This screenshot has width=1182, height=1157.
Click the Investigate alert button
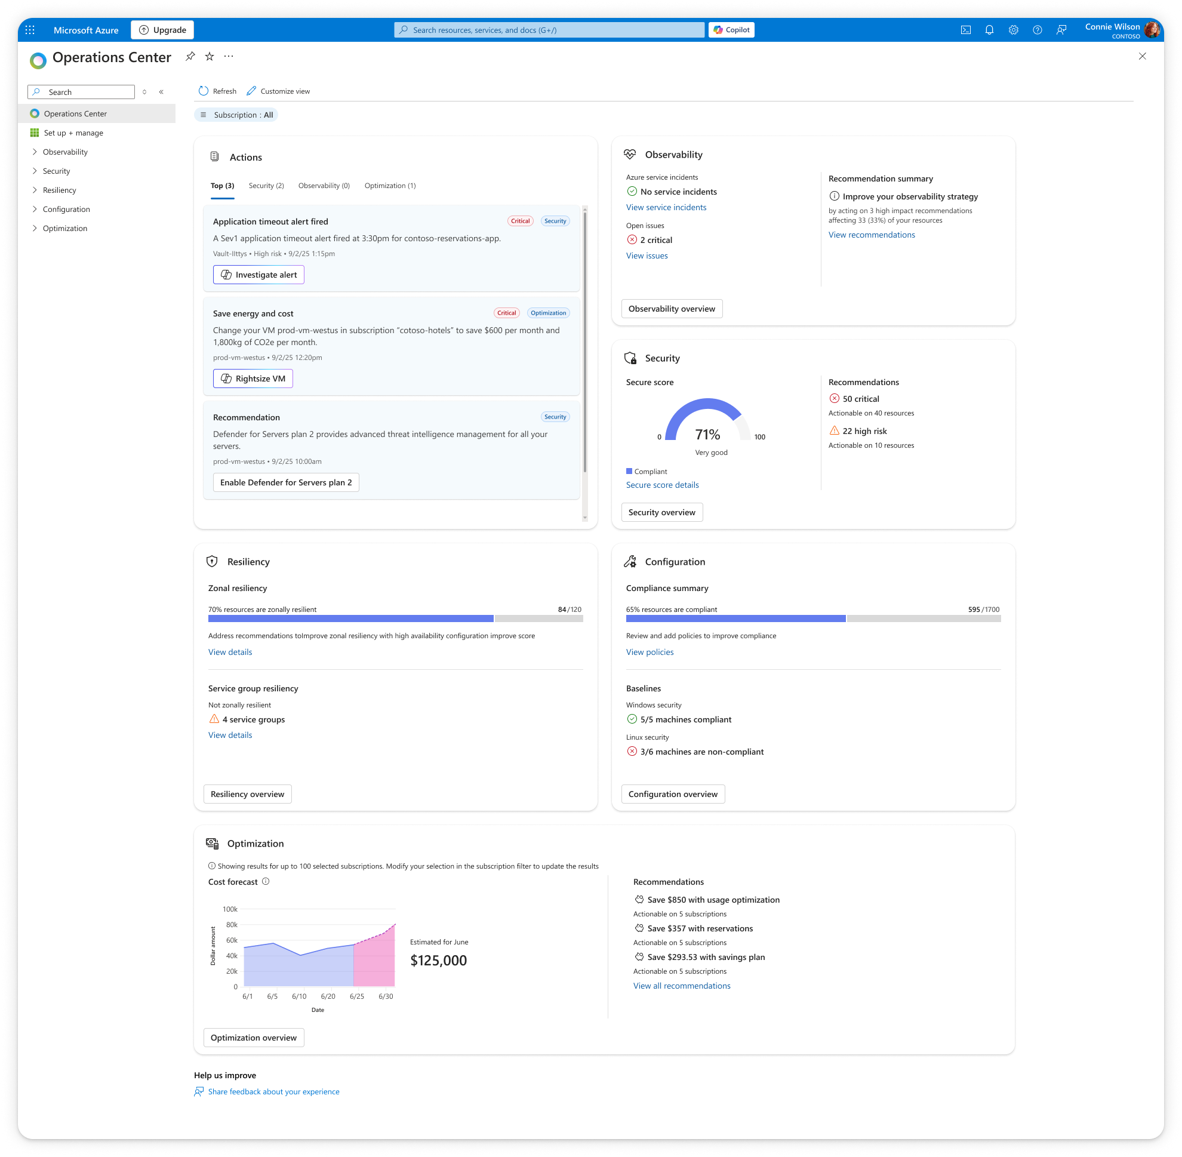258,275
